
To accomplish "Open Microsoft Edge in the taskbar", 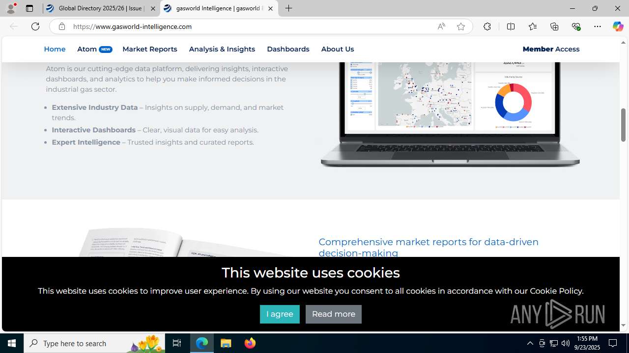I will [202, 343].
